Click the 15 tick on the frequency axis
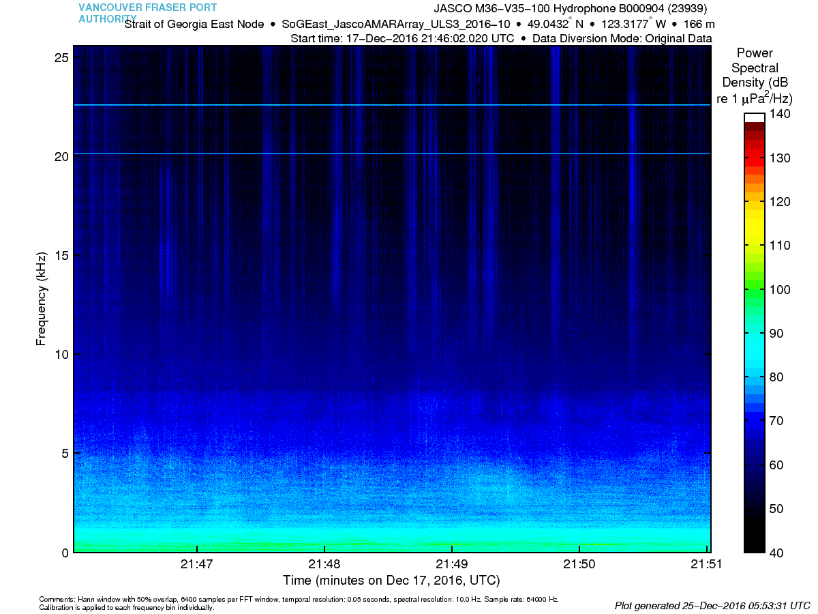This screenshot has height=614, width=818. click(x=60, y=255)
